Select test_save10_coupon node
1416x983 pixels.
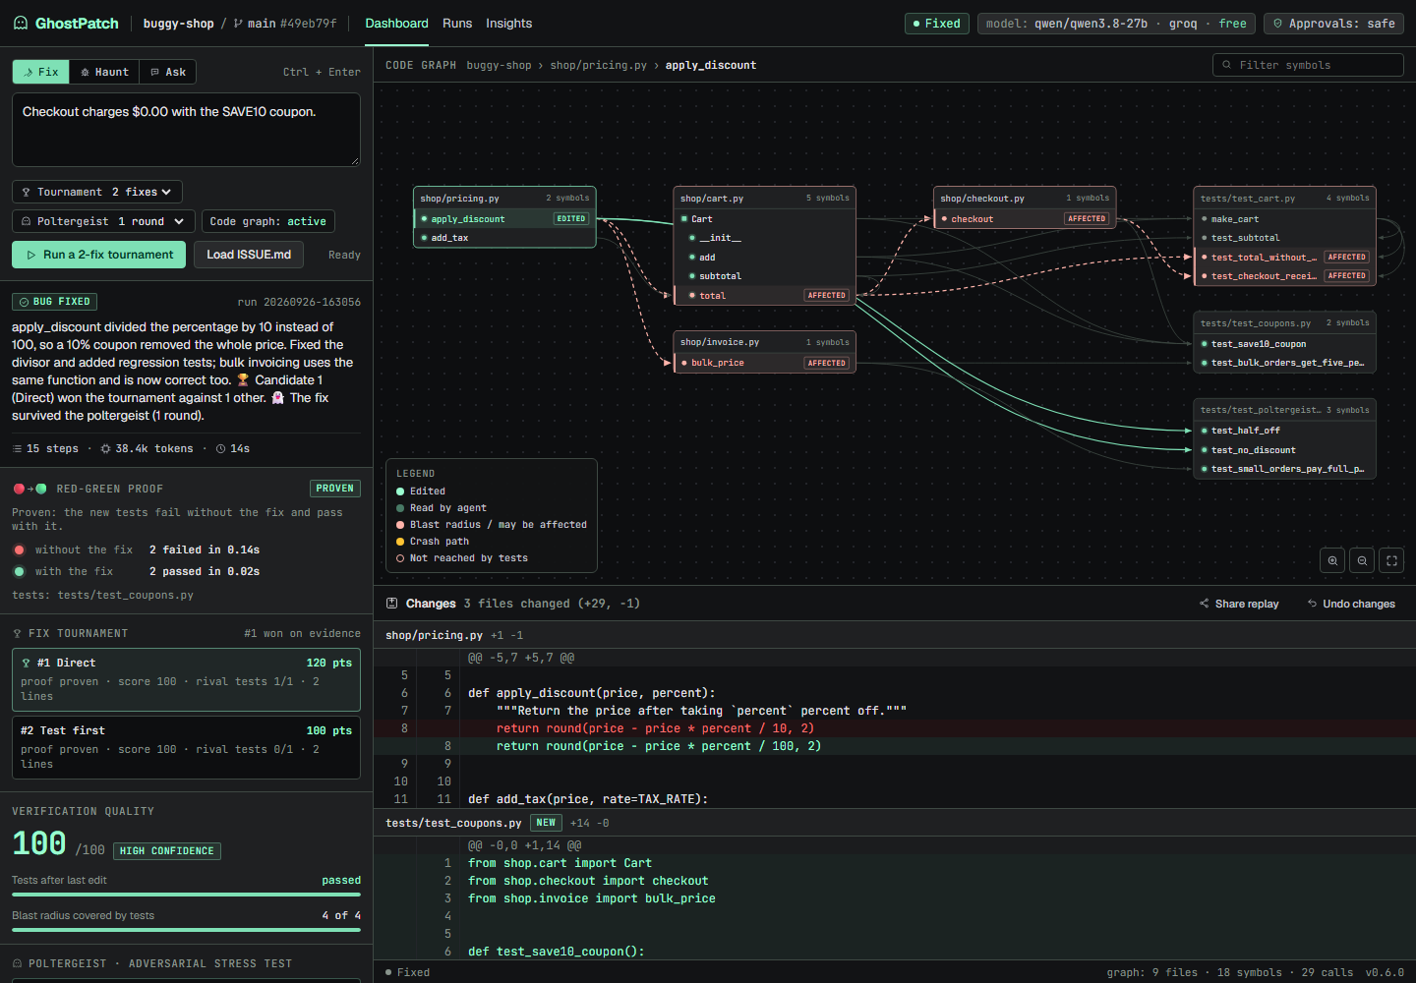pyautogui.click(x=1284, y=344)
